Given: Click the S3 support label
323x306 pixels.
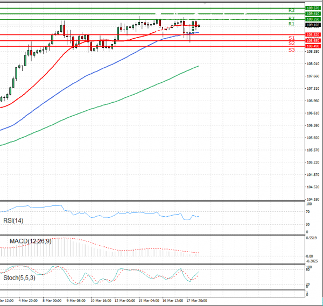Looking at the screenshot, I should click(291, 50).
